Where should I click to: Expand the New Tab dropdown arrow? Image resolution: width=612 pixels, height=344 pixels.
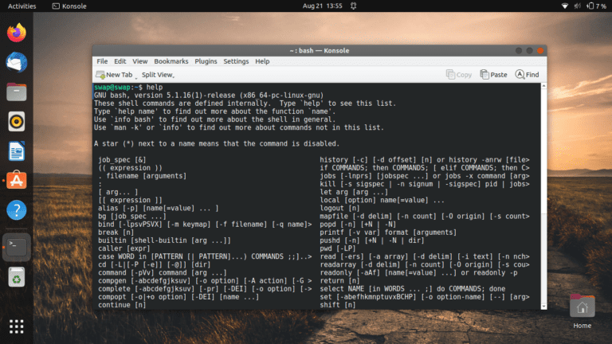tap(136, 76)
